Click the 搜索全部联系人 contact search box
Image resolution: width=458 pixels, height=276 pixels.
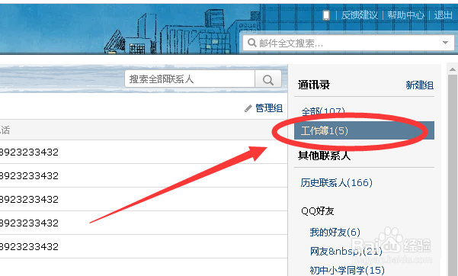coord(190,79)
